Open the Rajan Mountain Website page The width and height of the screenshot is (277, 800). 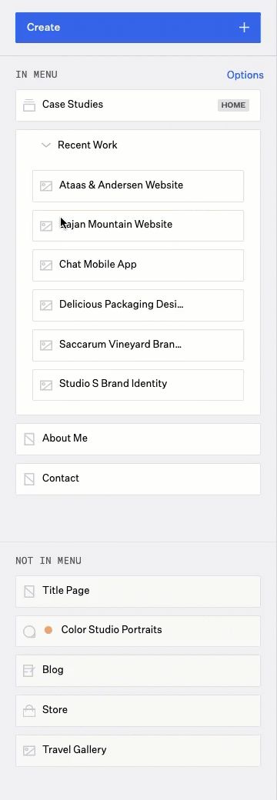pyautogui.click(x=138, y=225)
